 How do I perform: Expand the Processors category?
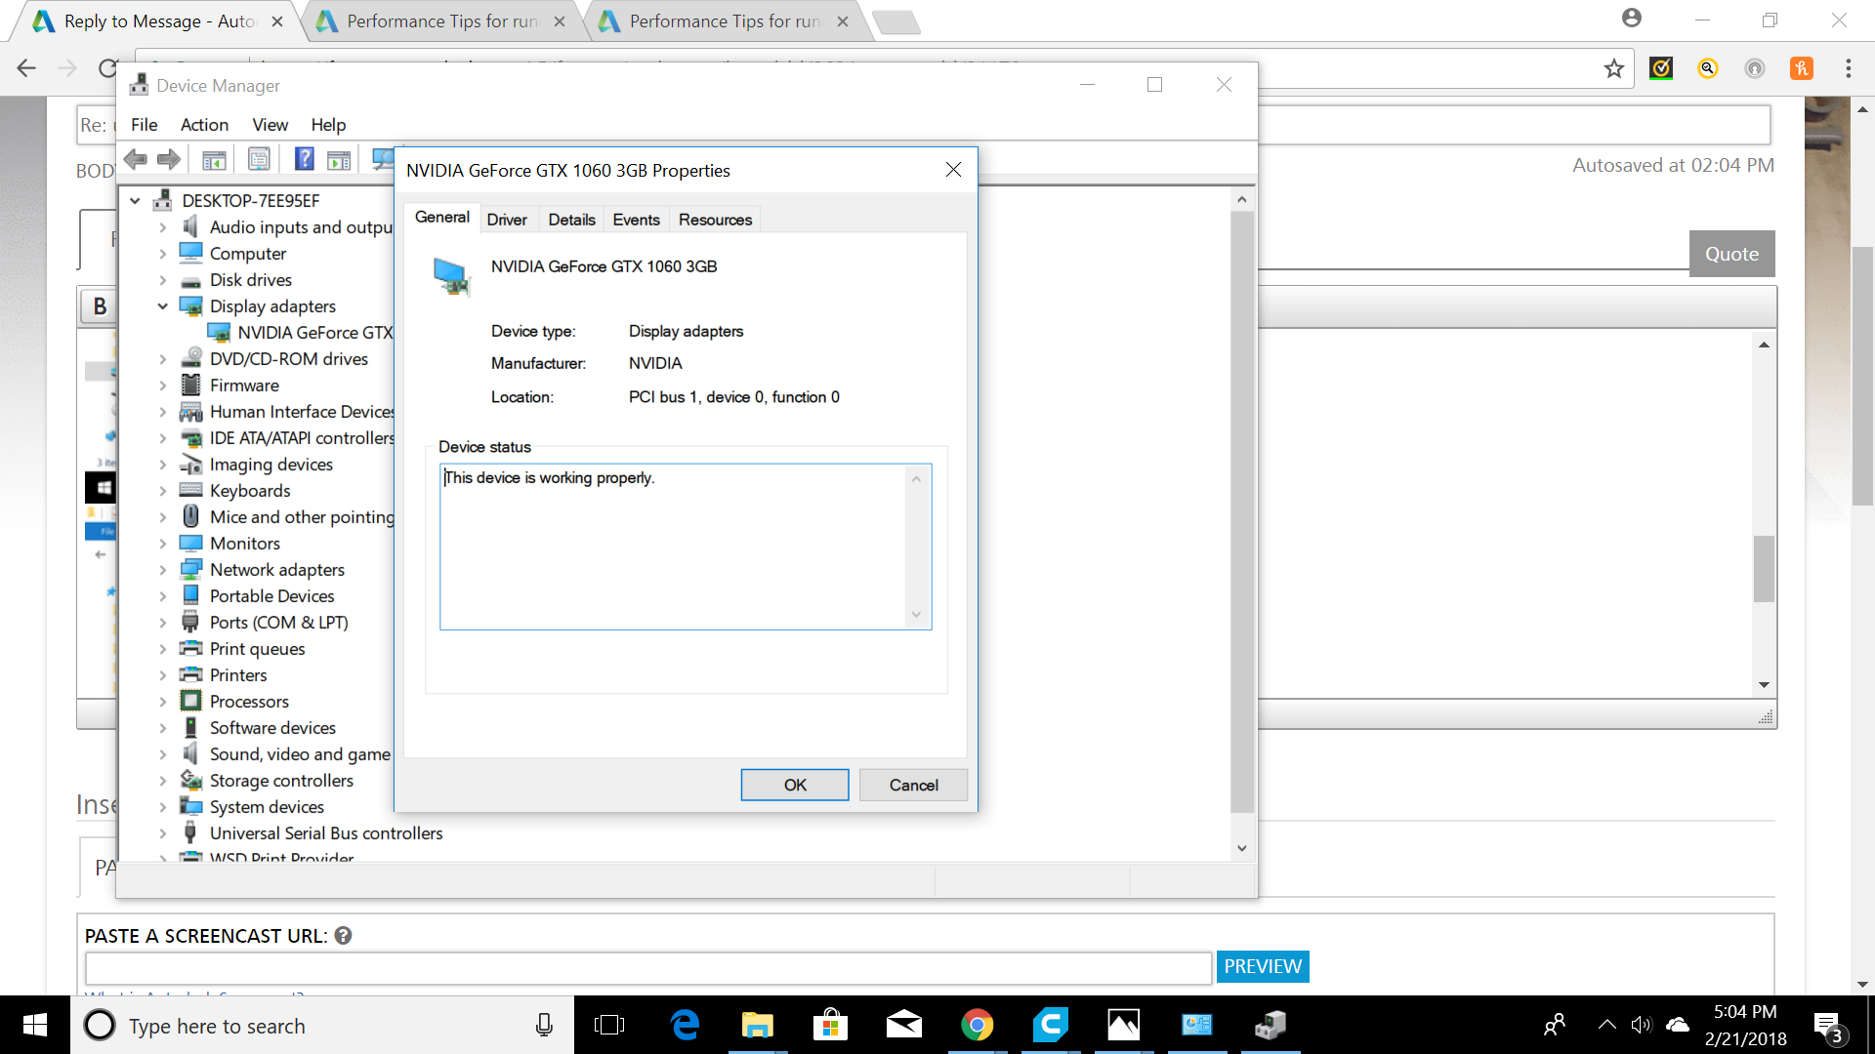(x=163, y=702)
